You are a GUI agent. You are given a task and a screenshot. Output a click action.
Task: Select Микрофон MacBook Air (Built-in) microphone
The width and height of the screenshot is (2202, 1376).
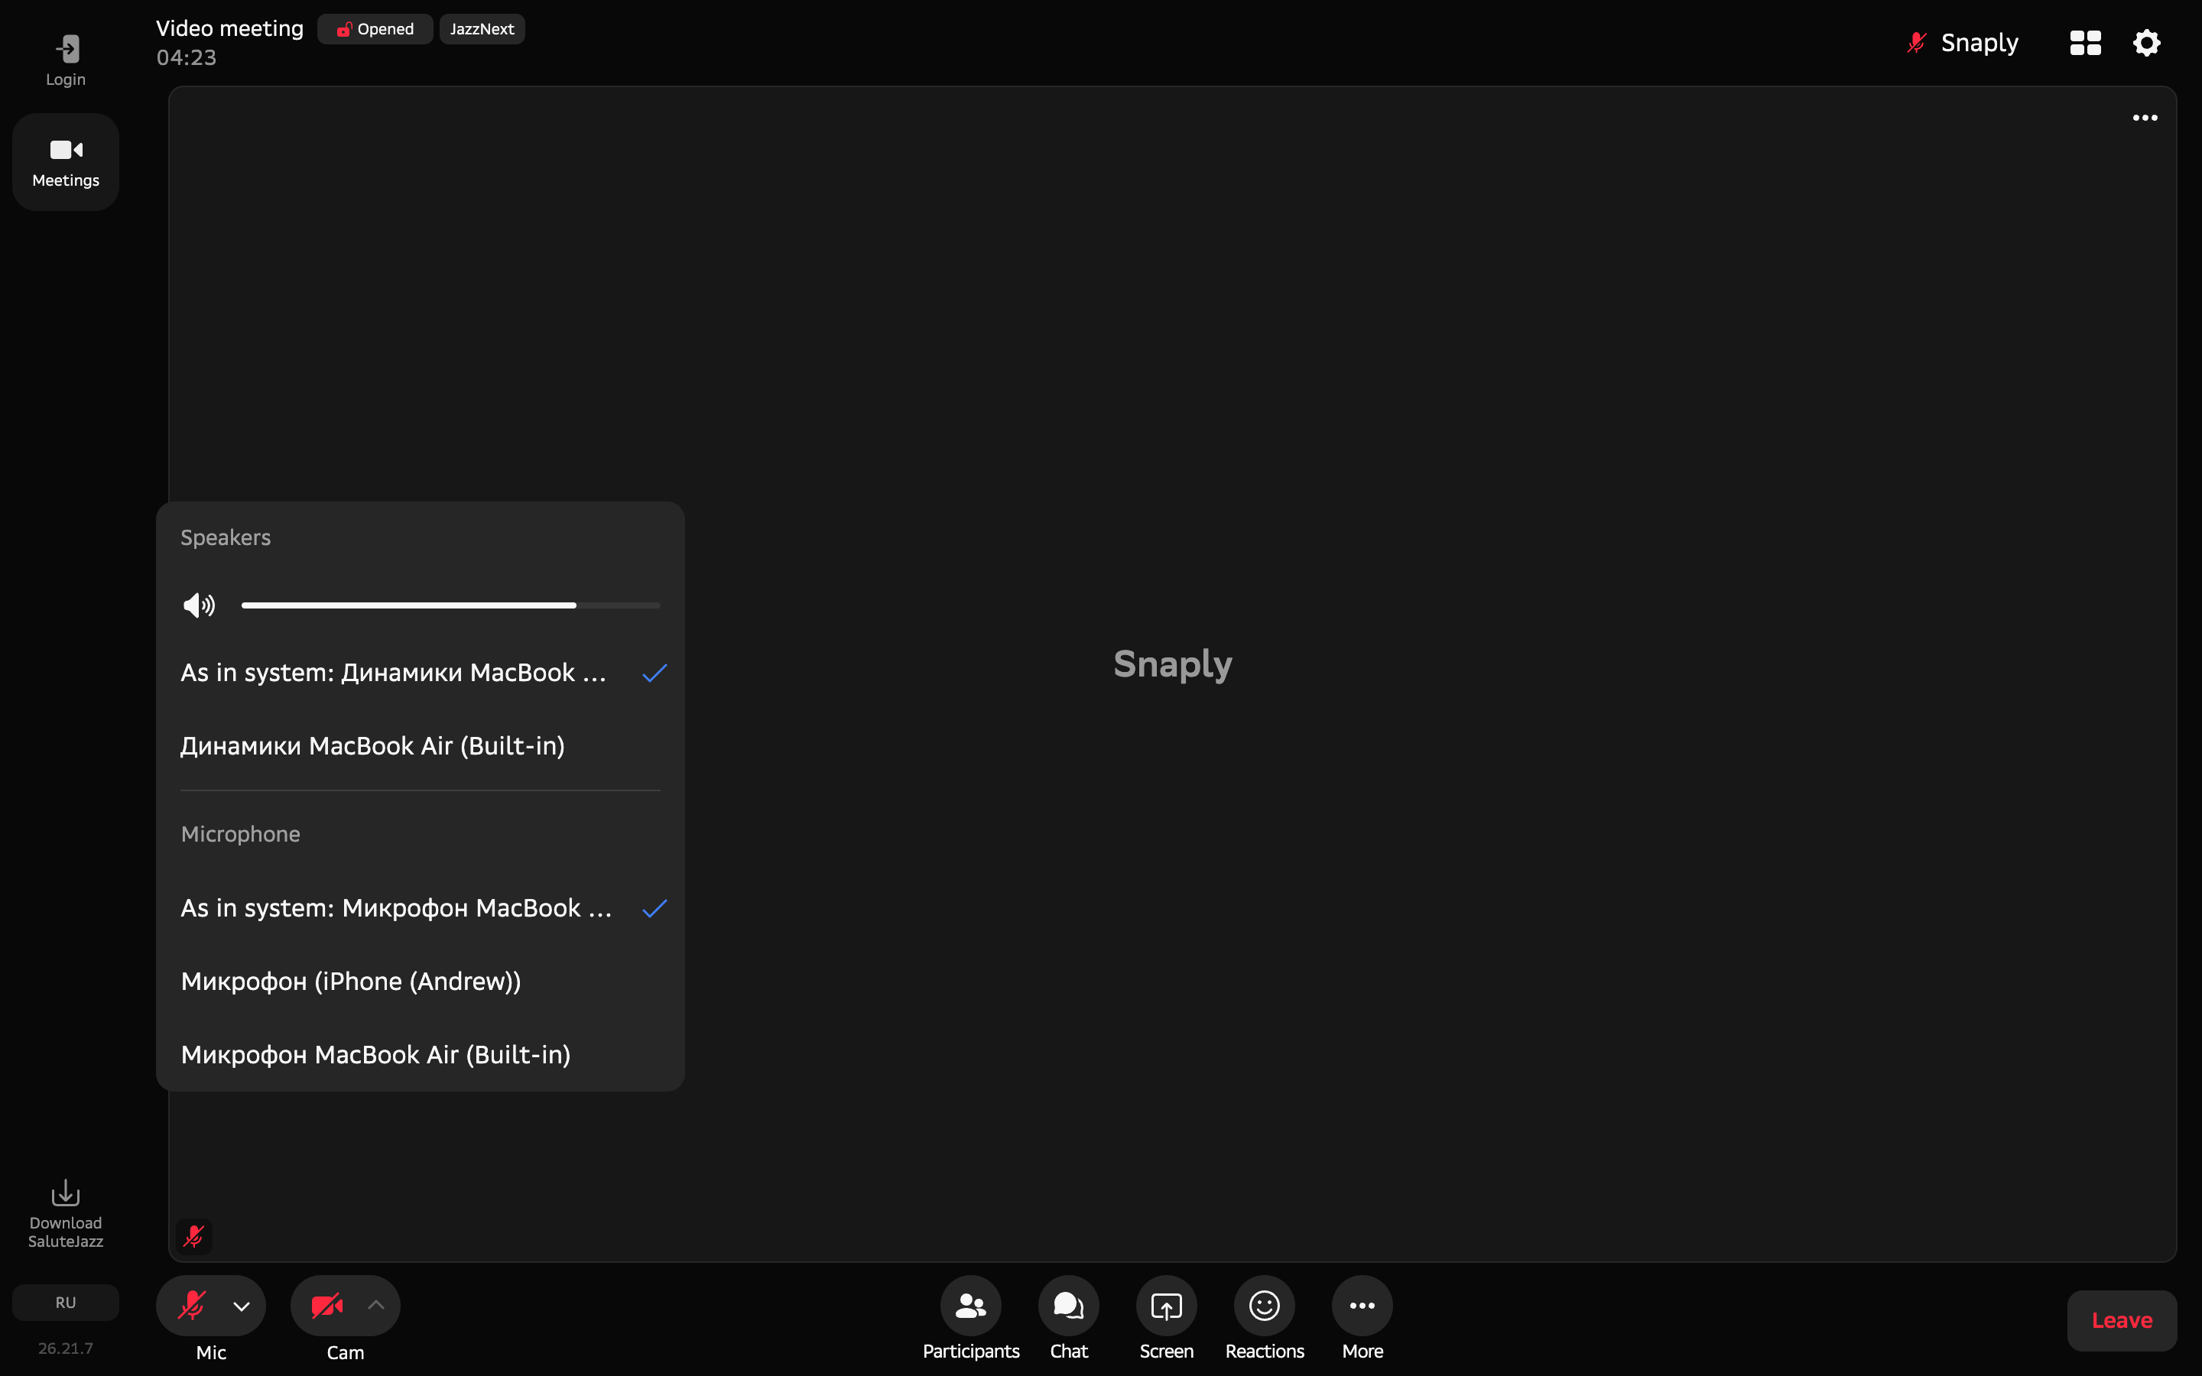(x=421, y=1054)
